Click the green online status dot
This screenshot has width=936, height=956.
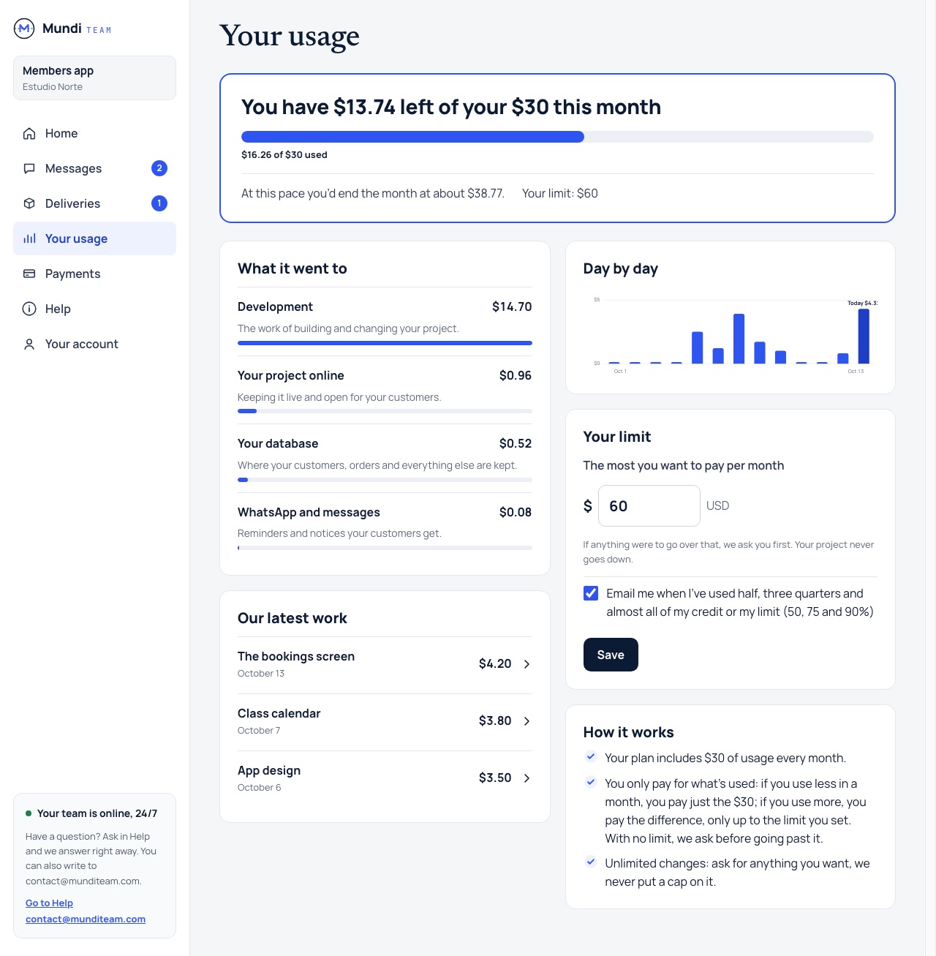29,813
